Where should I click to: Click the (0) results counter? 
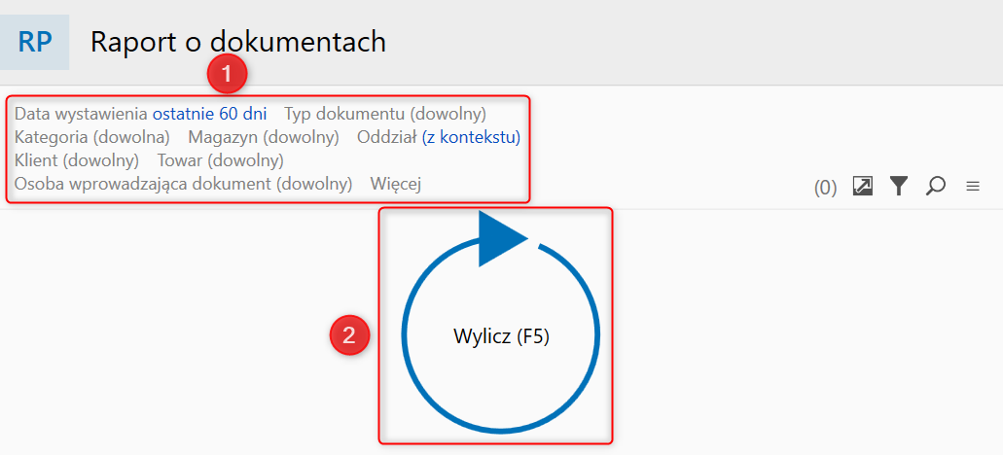click(825, 188)
